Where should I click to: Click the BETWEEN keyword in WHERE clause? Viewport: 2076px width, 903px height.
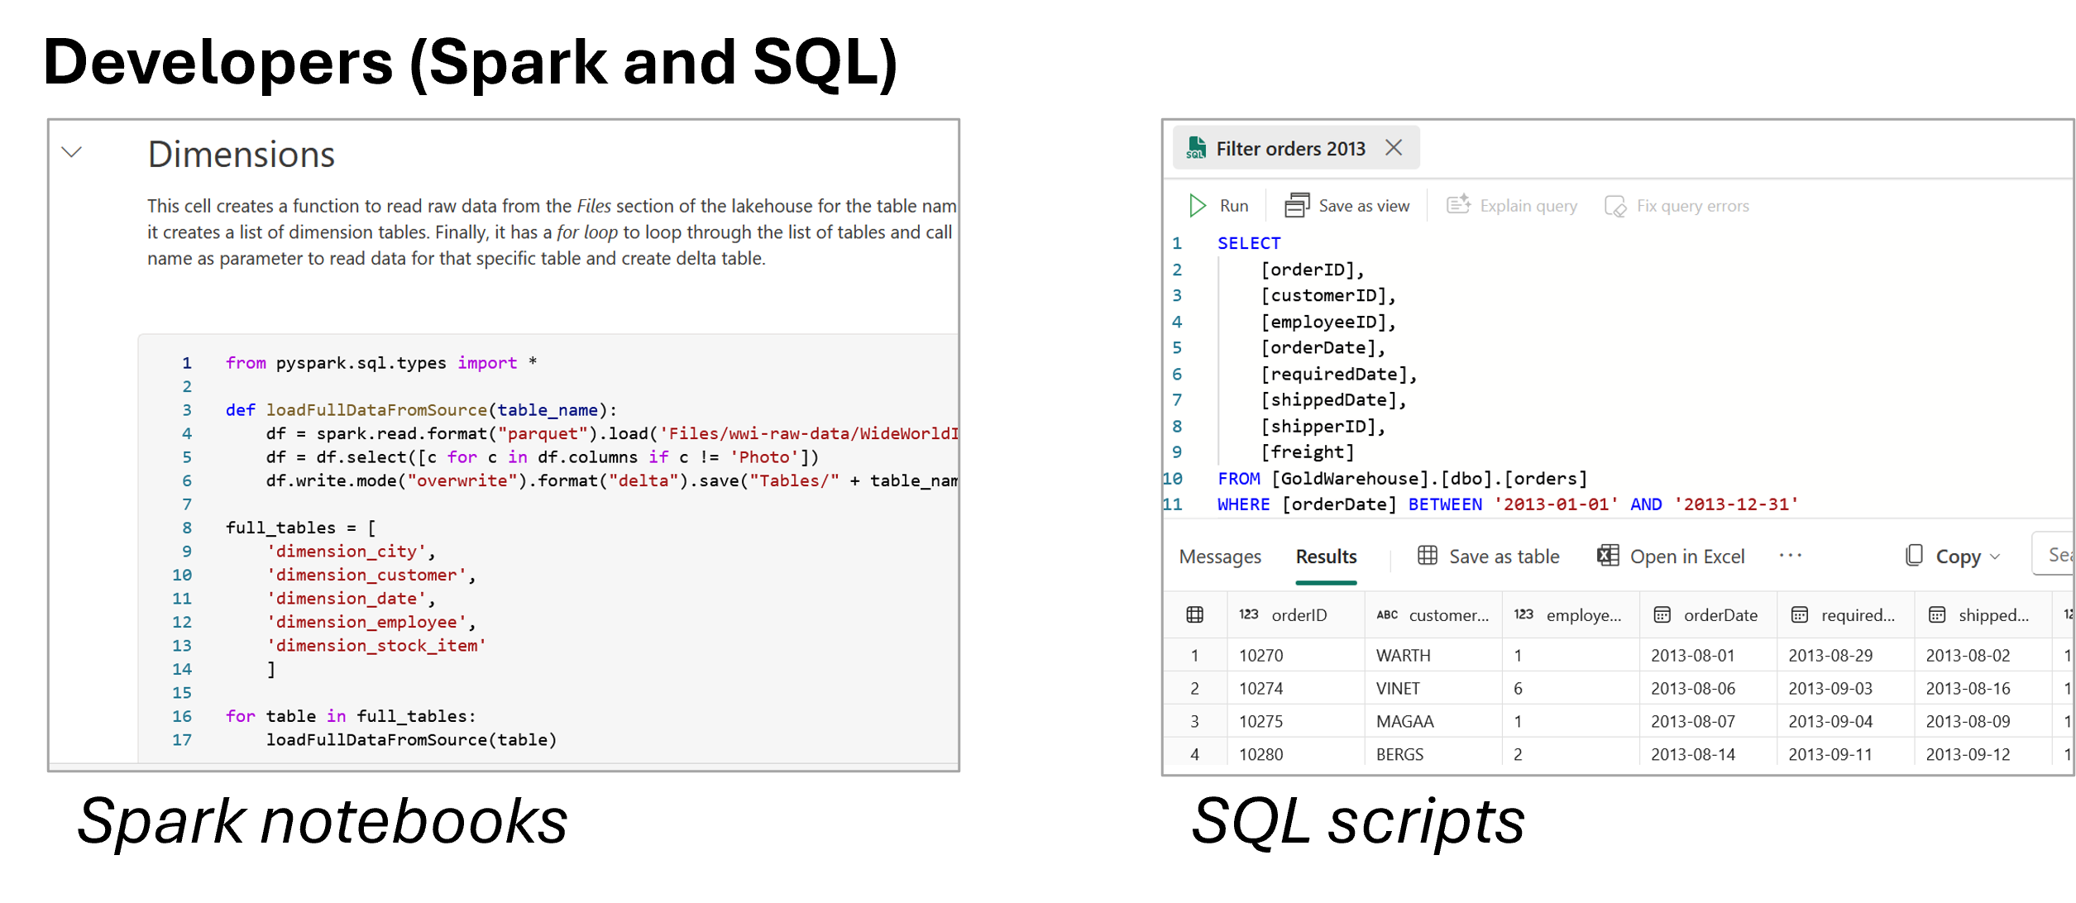point(1445,504)
